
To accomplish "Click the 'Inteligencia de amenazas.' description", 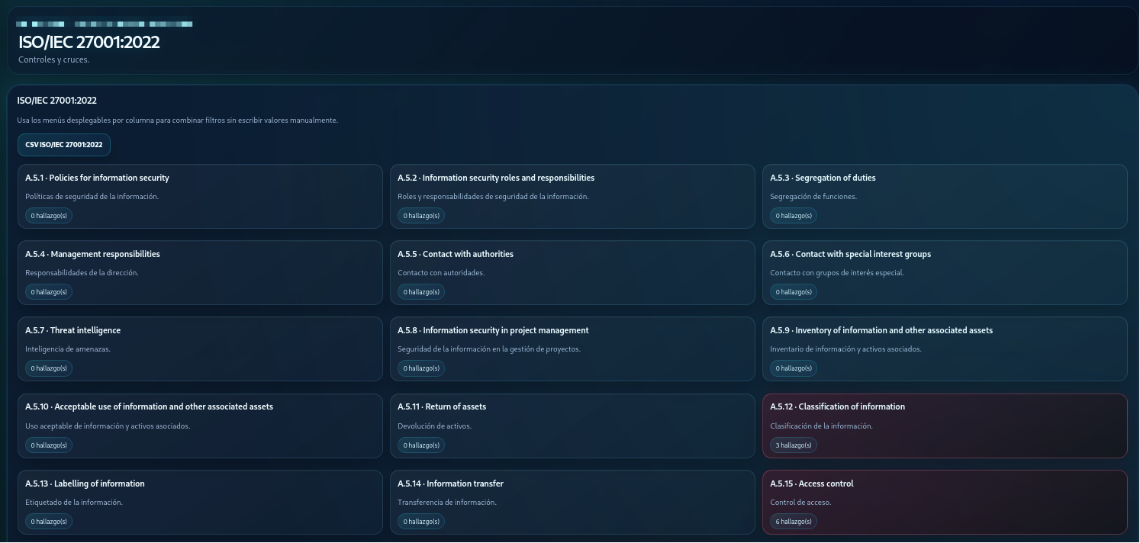I will [68, 349].
